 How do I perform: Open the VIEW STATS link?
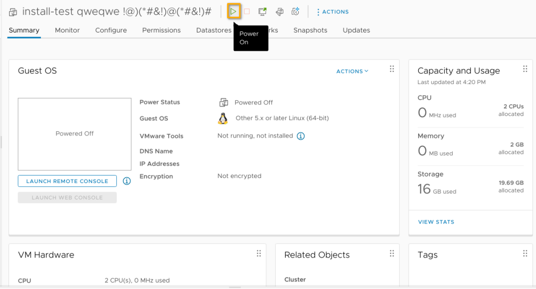[x=436, y=222]
